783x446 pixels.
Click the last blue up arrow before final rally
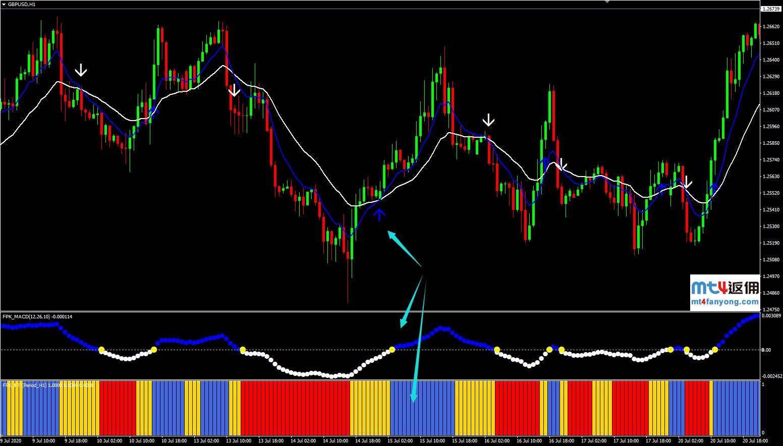coord(714,187)
